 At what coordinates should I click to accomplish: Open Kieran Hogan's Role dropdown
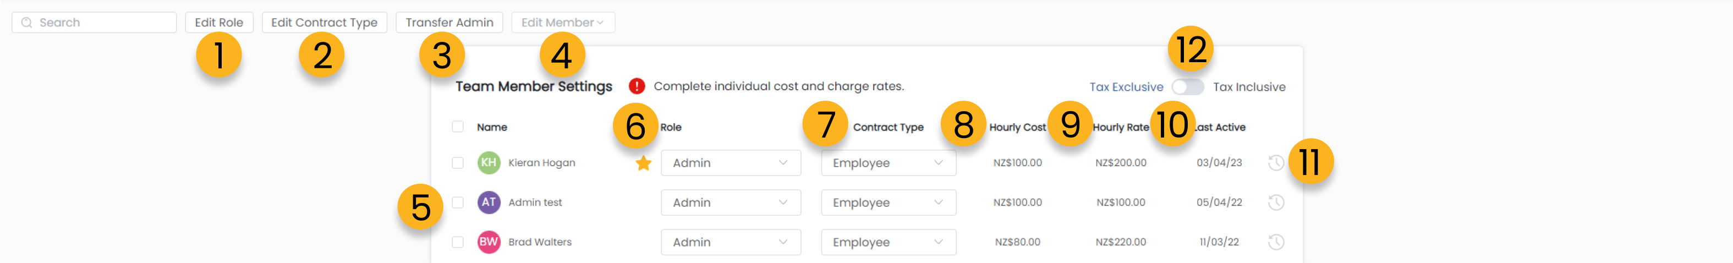[731, 163]
